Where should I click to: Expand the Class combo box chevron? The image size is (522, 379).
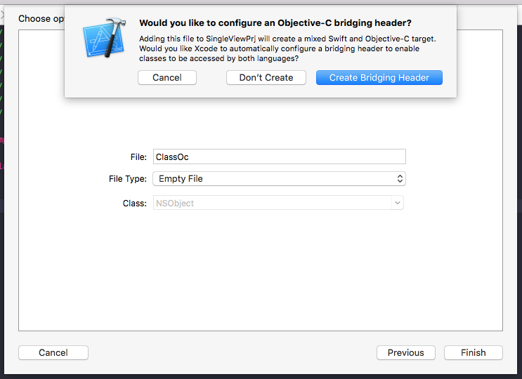click(398, 203)
